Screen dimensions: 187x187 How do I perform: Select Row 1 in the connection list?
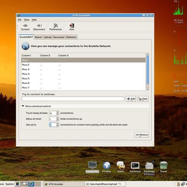tap(84, 60)
